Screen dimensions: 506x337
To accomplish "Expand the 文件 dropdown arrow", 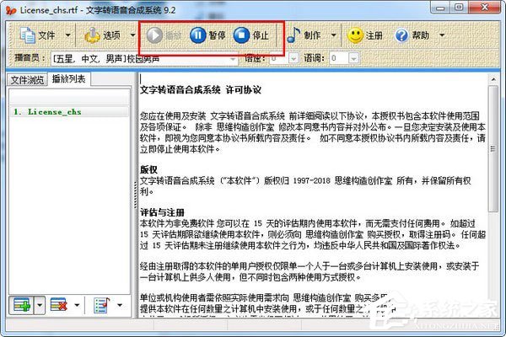I will tap(68, 35).
